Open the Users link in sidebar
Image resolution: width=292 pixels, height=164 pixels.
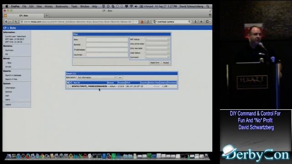(x=8, y=100)
